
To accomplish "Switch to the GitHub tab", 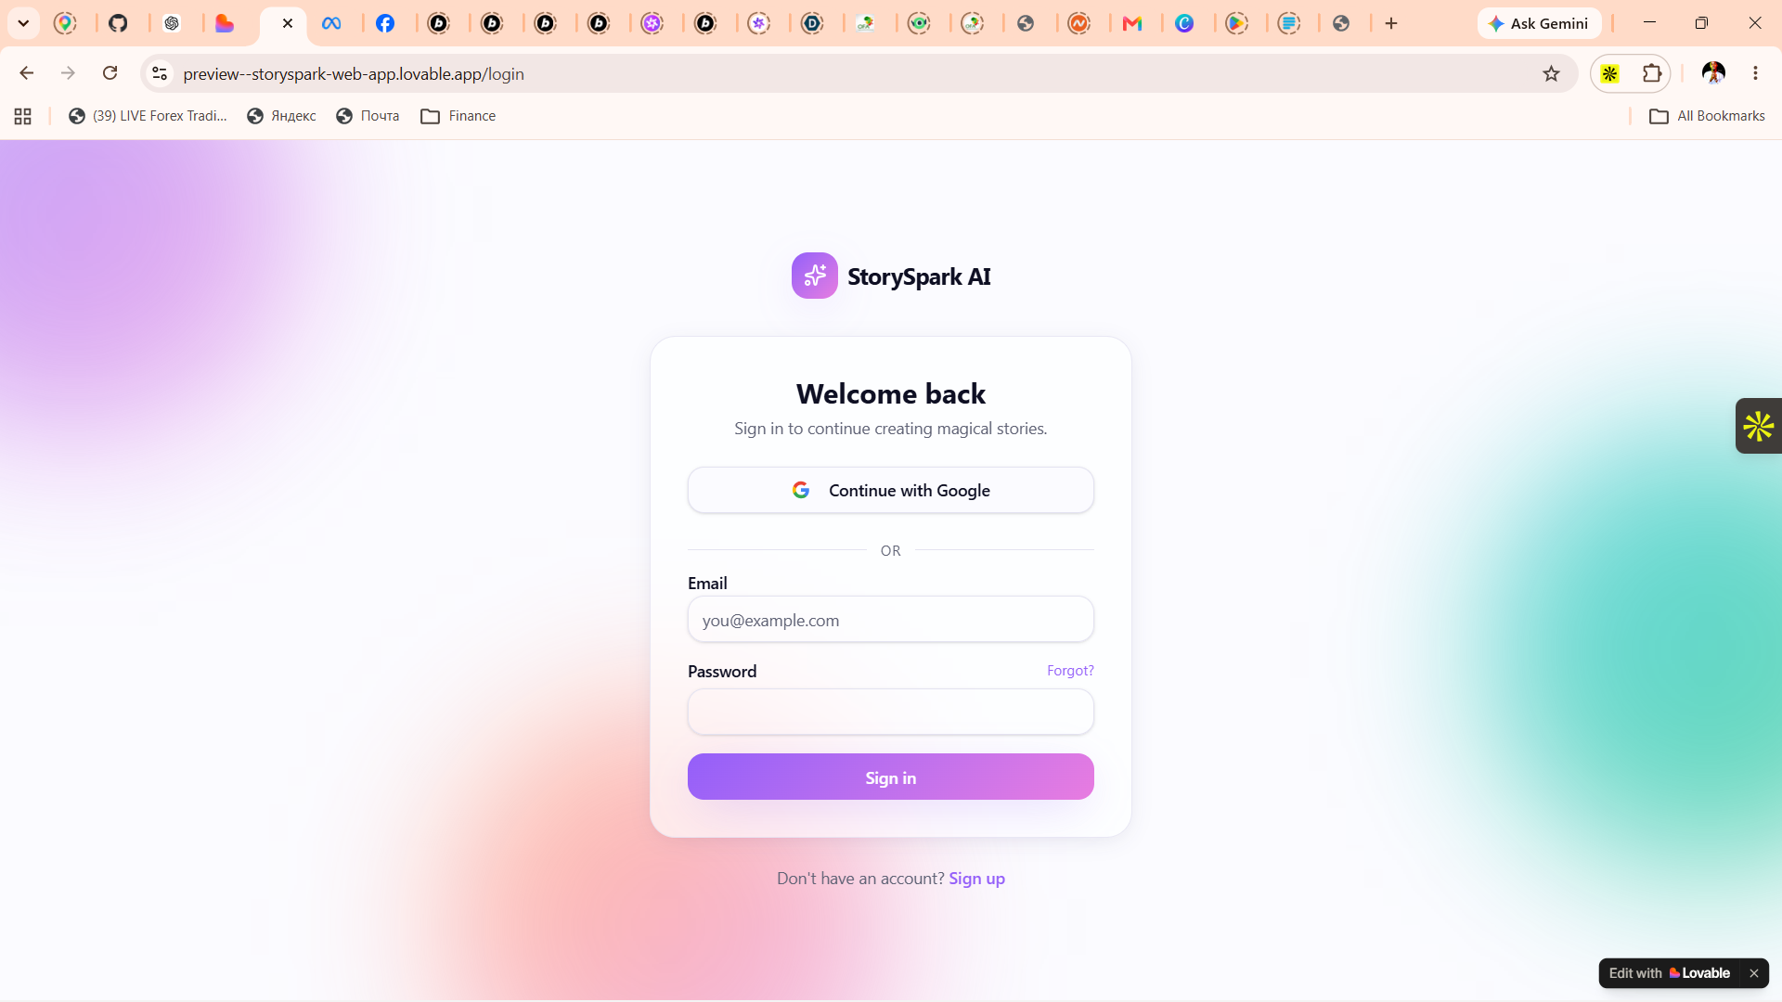I will click(x=118, y=23).
